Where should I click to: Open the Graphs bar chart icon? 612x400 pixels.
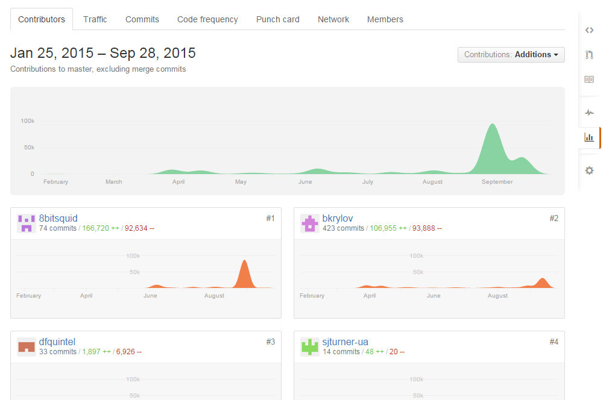coord(589,137)
